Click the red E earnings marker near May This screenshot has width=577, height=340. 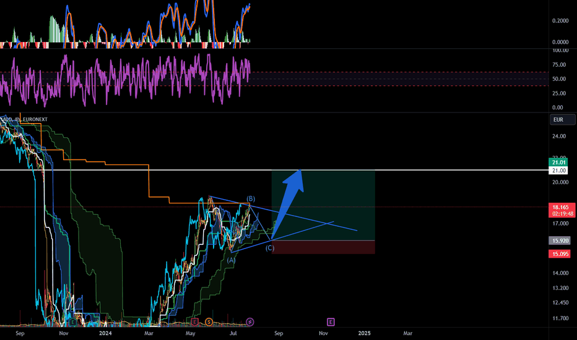[x=194, y=322]
